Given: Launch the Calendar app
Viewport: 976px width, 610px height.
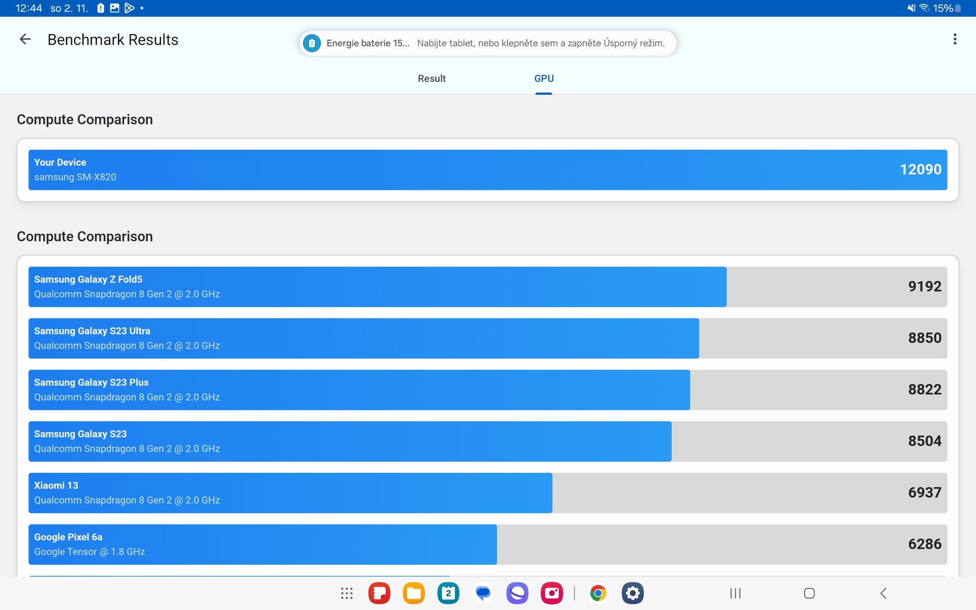Looking at the screenshot, I should click(448, 593).
